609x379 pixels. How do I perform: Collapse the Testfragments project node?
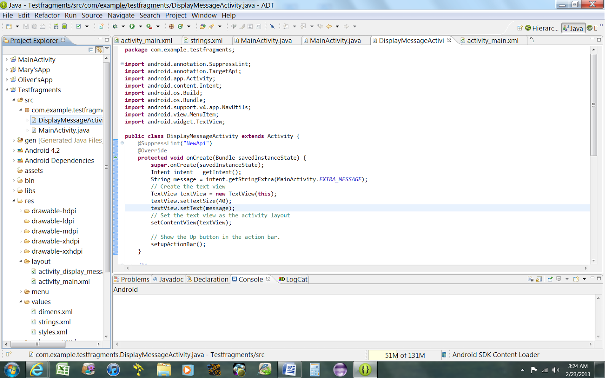7,90
